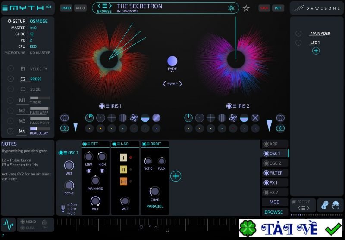Click overlapping circles icon left of IRIS 1
This screenshot has height=240, width=345.
click(x=64, y=118)
